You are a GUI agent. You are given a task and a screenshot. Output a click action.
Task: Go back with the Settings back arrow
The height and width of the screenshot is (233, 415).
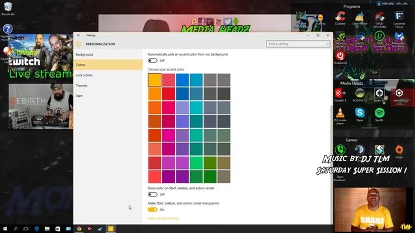pos(78,35)
